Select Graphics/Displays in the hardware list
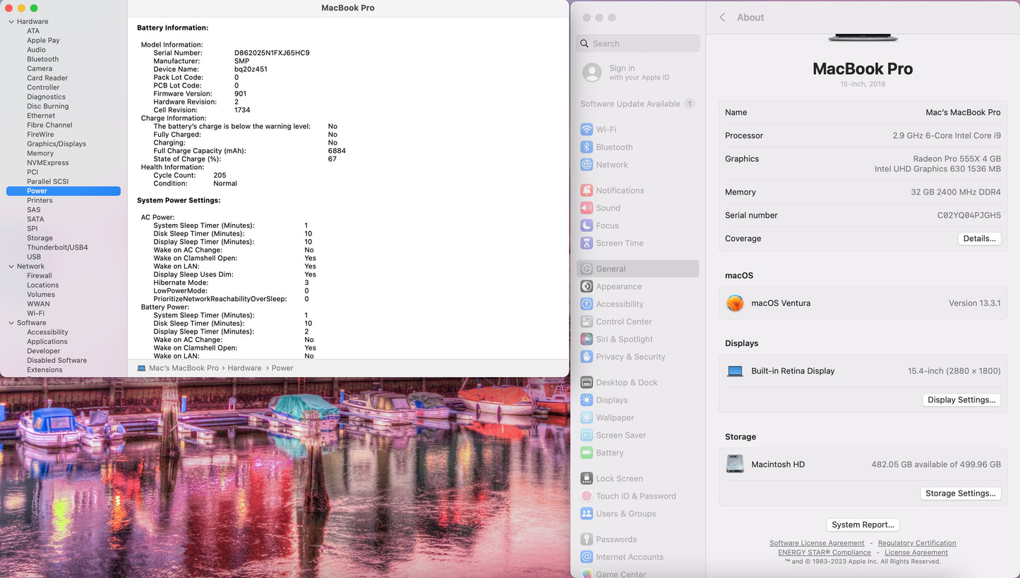The height and width of the screenshot is (578, 1020). pyautogui.click(x=56, y=144)
